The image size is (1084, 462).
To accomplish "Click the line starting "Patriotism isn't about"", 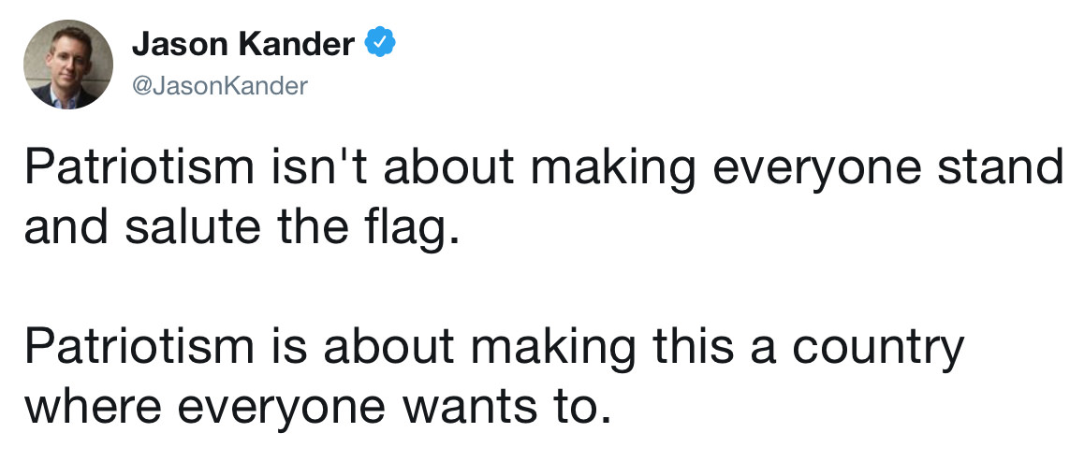I will pyautogui.click(x=543, y=167).
